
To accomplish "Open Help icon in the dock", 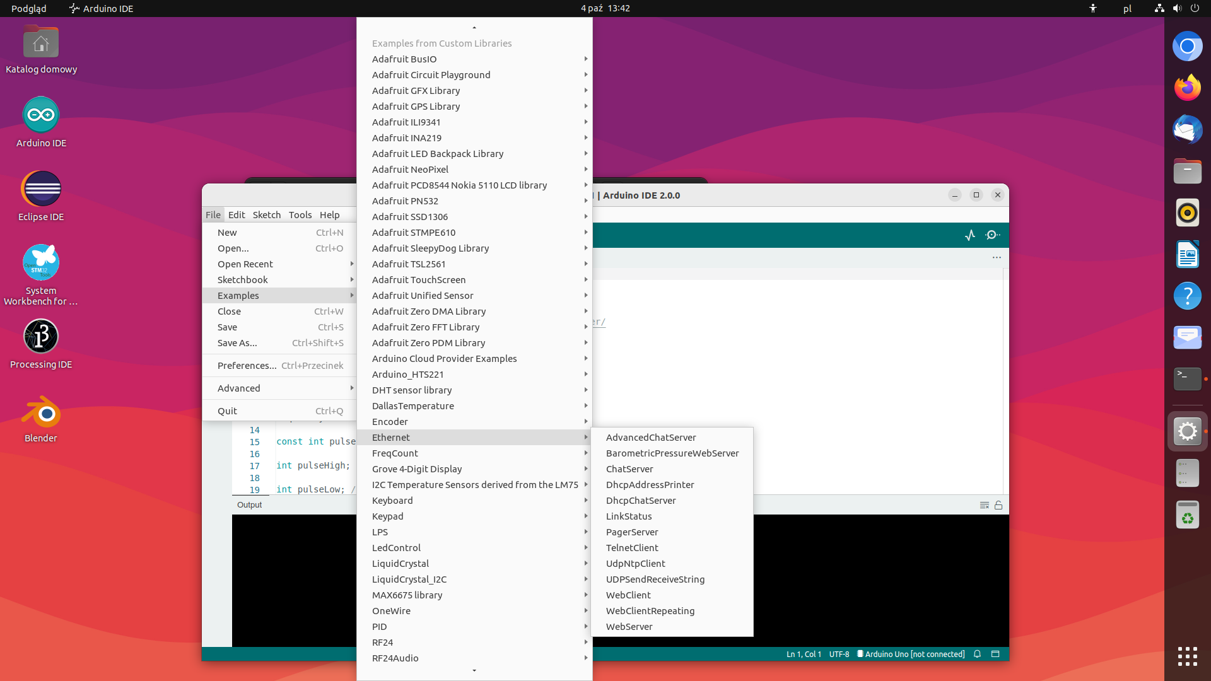I will click(1187, 296).
